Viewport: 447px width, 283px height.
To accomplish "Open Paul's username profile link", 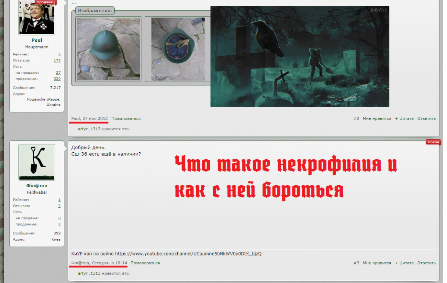I will pos(37,40).
